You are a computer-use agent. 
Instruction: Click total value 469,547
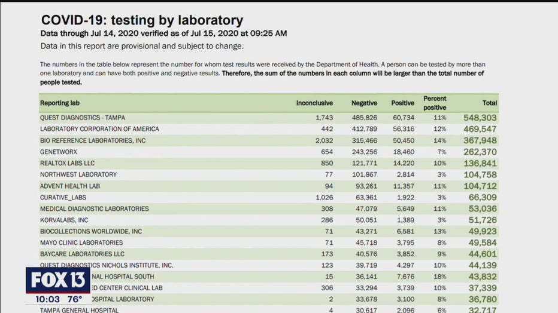[480, 129]
